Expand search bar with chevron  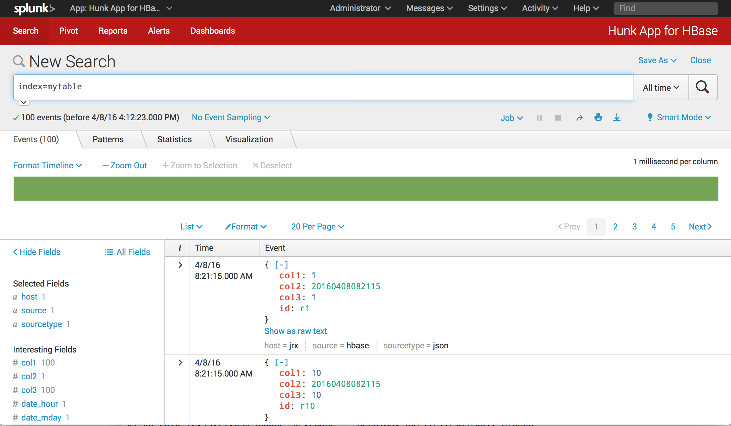coord(23,102)
